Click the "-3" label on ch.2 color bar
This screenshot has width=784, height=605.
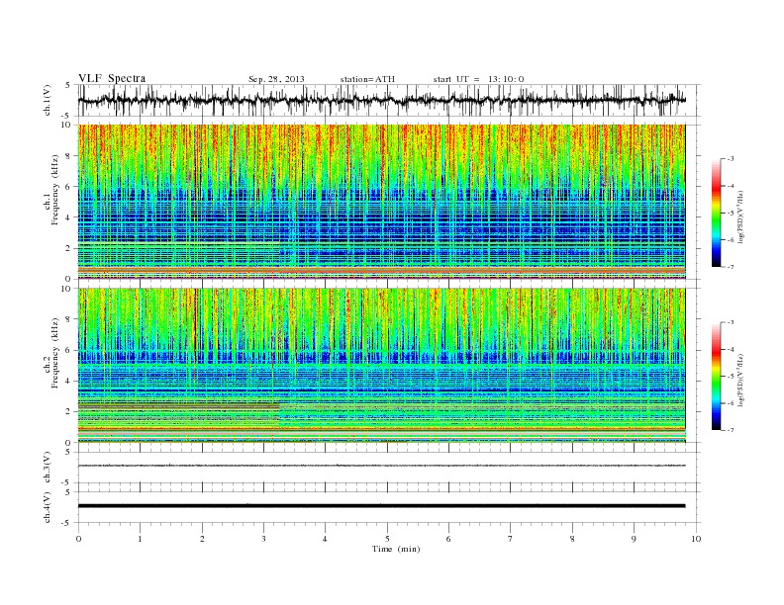[730, 322]
